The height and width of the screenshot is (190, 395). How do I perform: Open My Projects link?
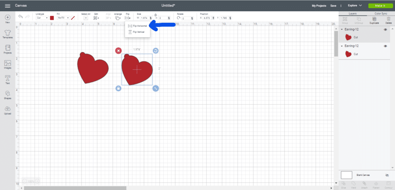(x=319, y=6)
